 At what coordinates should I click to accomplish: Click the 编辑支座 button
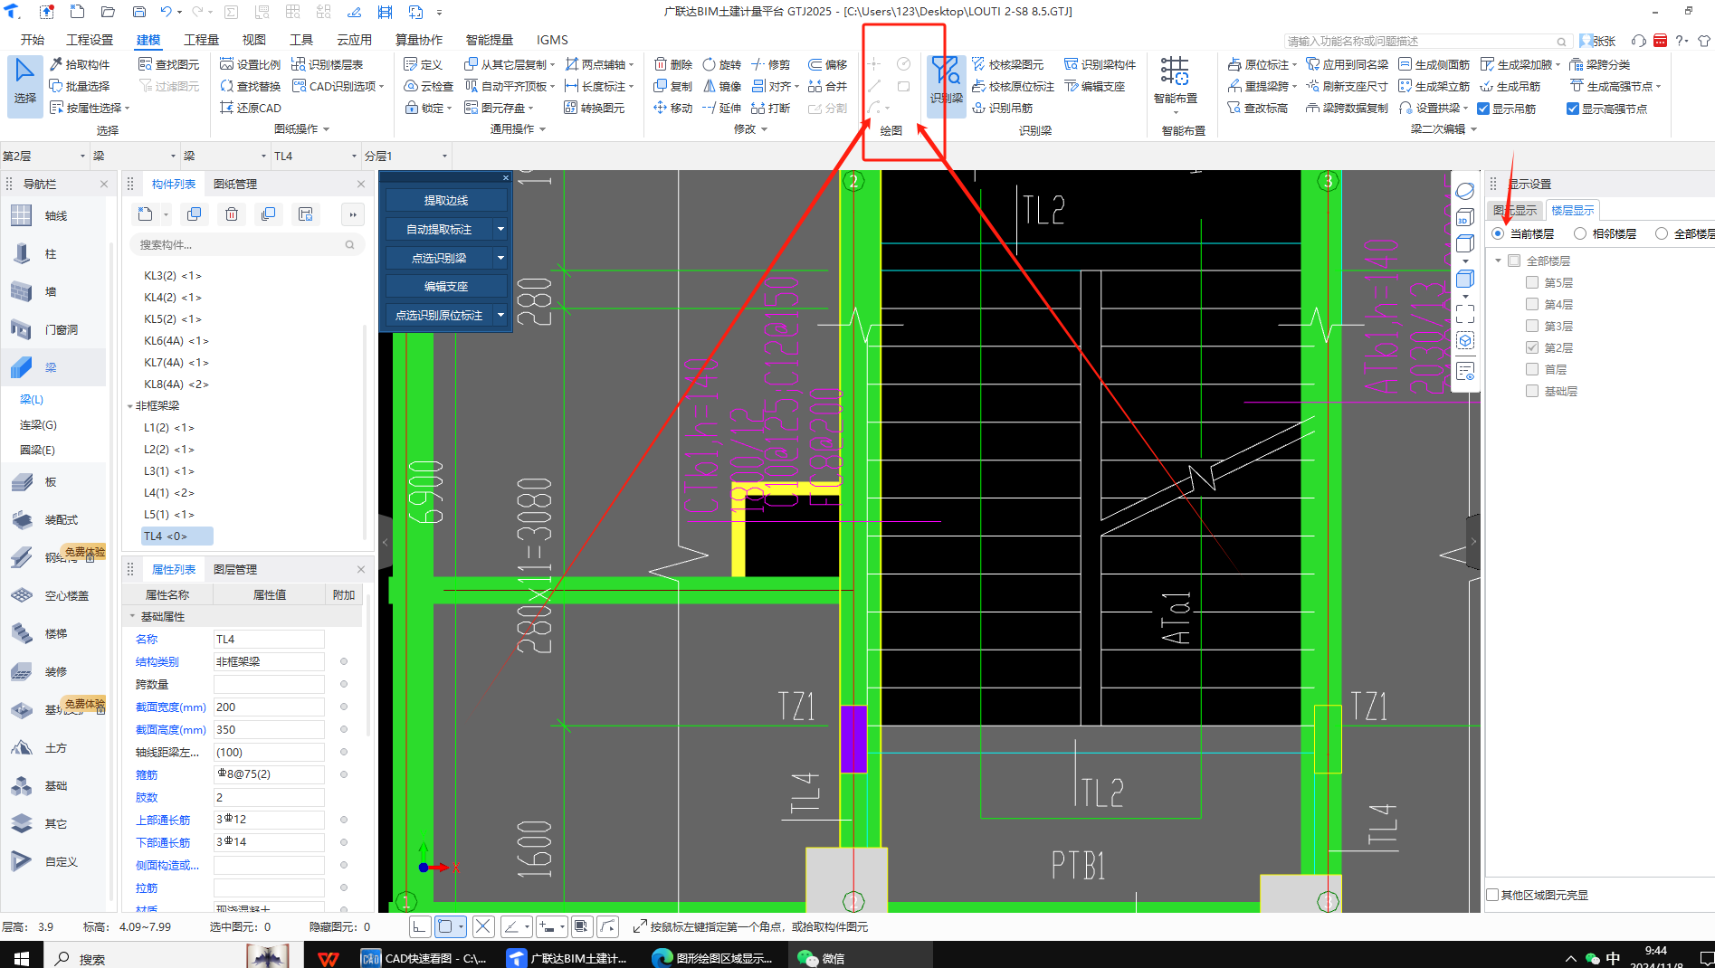tap(445, 286)
